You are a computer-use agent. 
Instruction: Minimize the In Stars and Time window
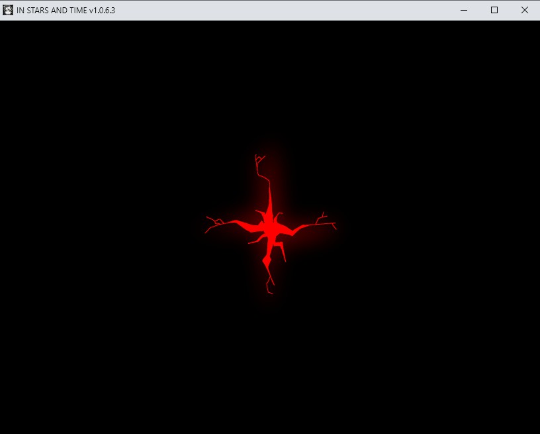point(464,11)
